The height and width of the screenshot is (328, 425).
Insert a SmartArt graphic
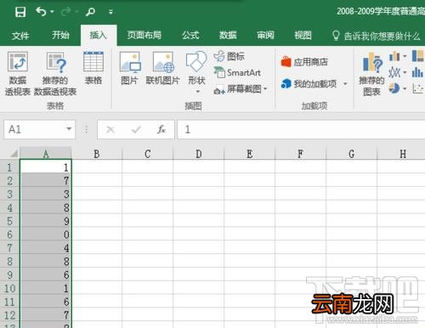click(x=237, y=73)
